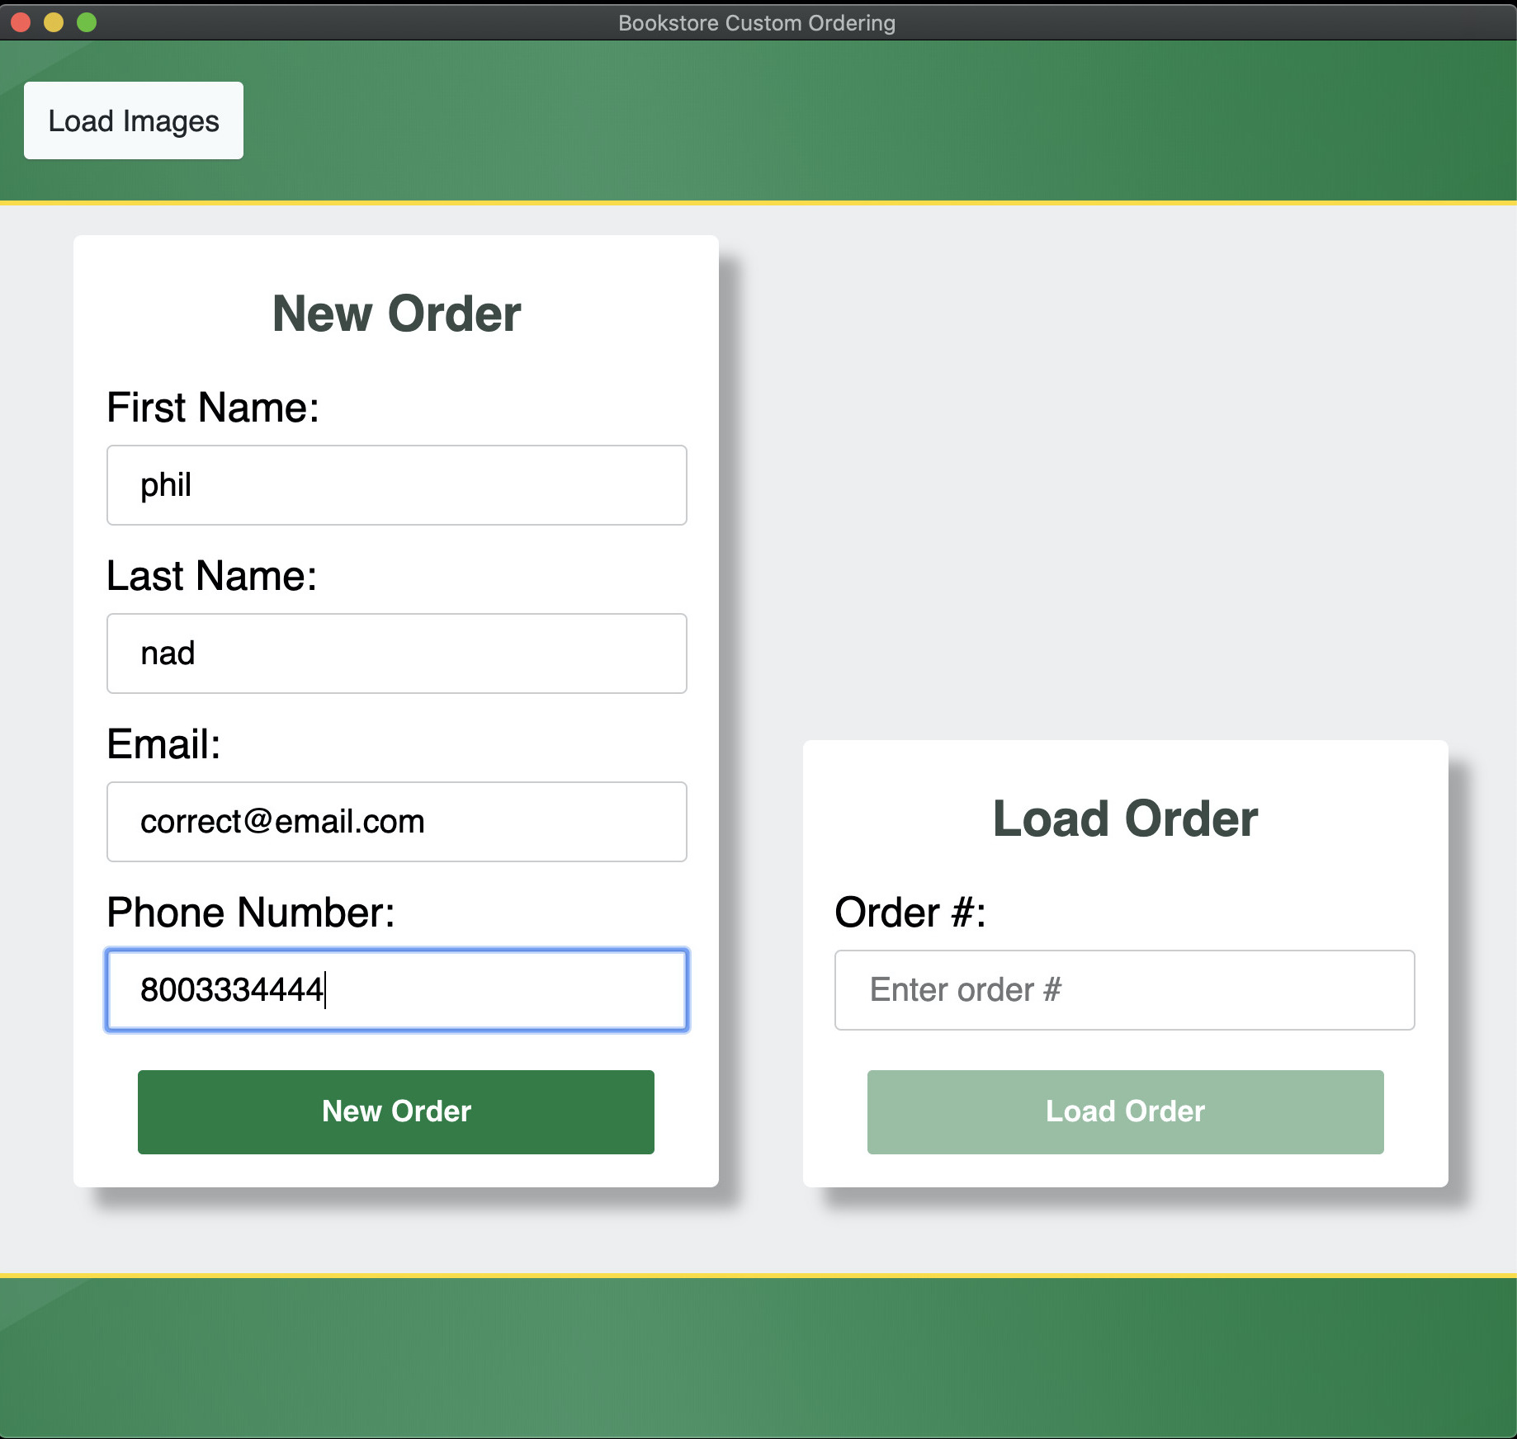1517x1439 pixels.
Task: Close the Bookstore Custom Ordering window
Action: (21, 22)
